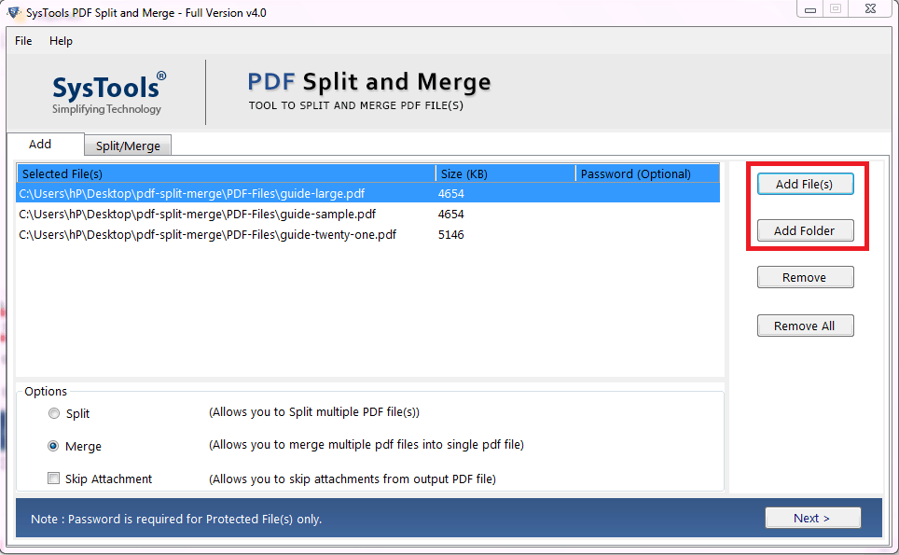
Task: Select the Split radio button
Action: click(54, 413)
